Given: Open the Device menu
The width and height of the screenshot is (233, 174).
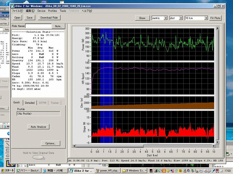Looking at the screenshot, I should [41, 11].
